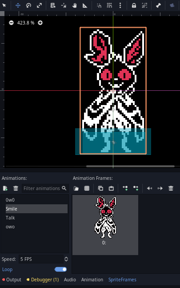This screenshot has width=180, height=288.
Task: Adjust the Speed FPS stepper arrows
Action: click(66, 259)
